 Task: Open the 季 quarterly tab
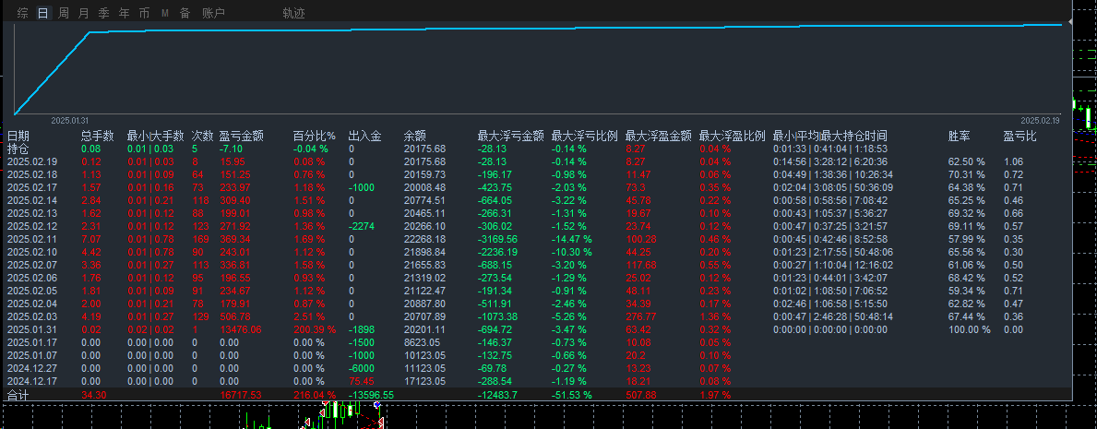(103, 13)
